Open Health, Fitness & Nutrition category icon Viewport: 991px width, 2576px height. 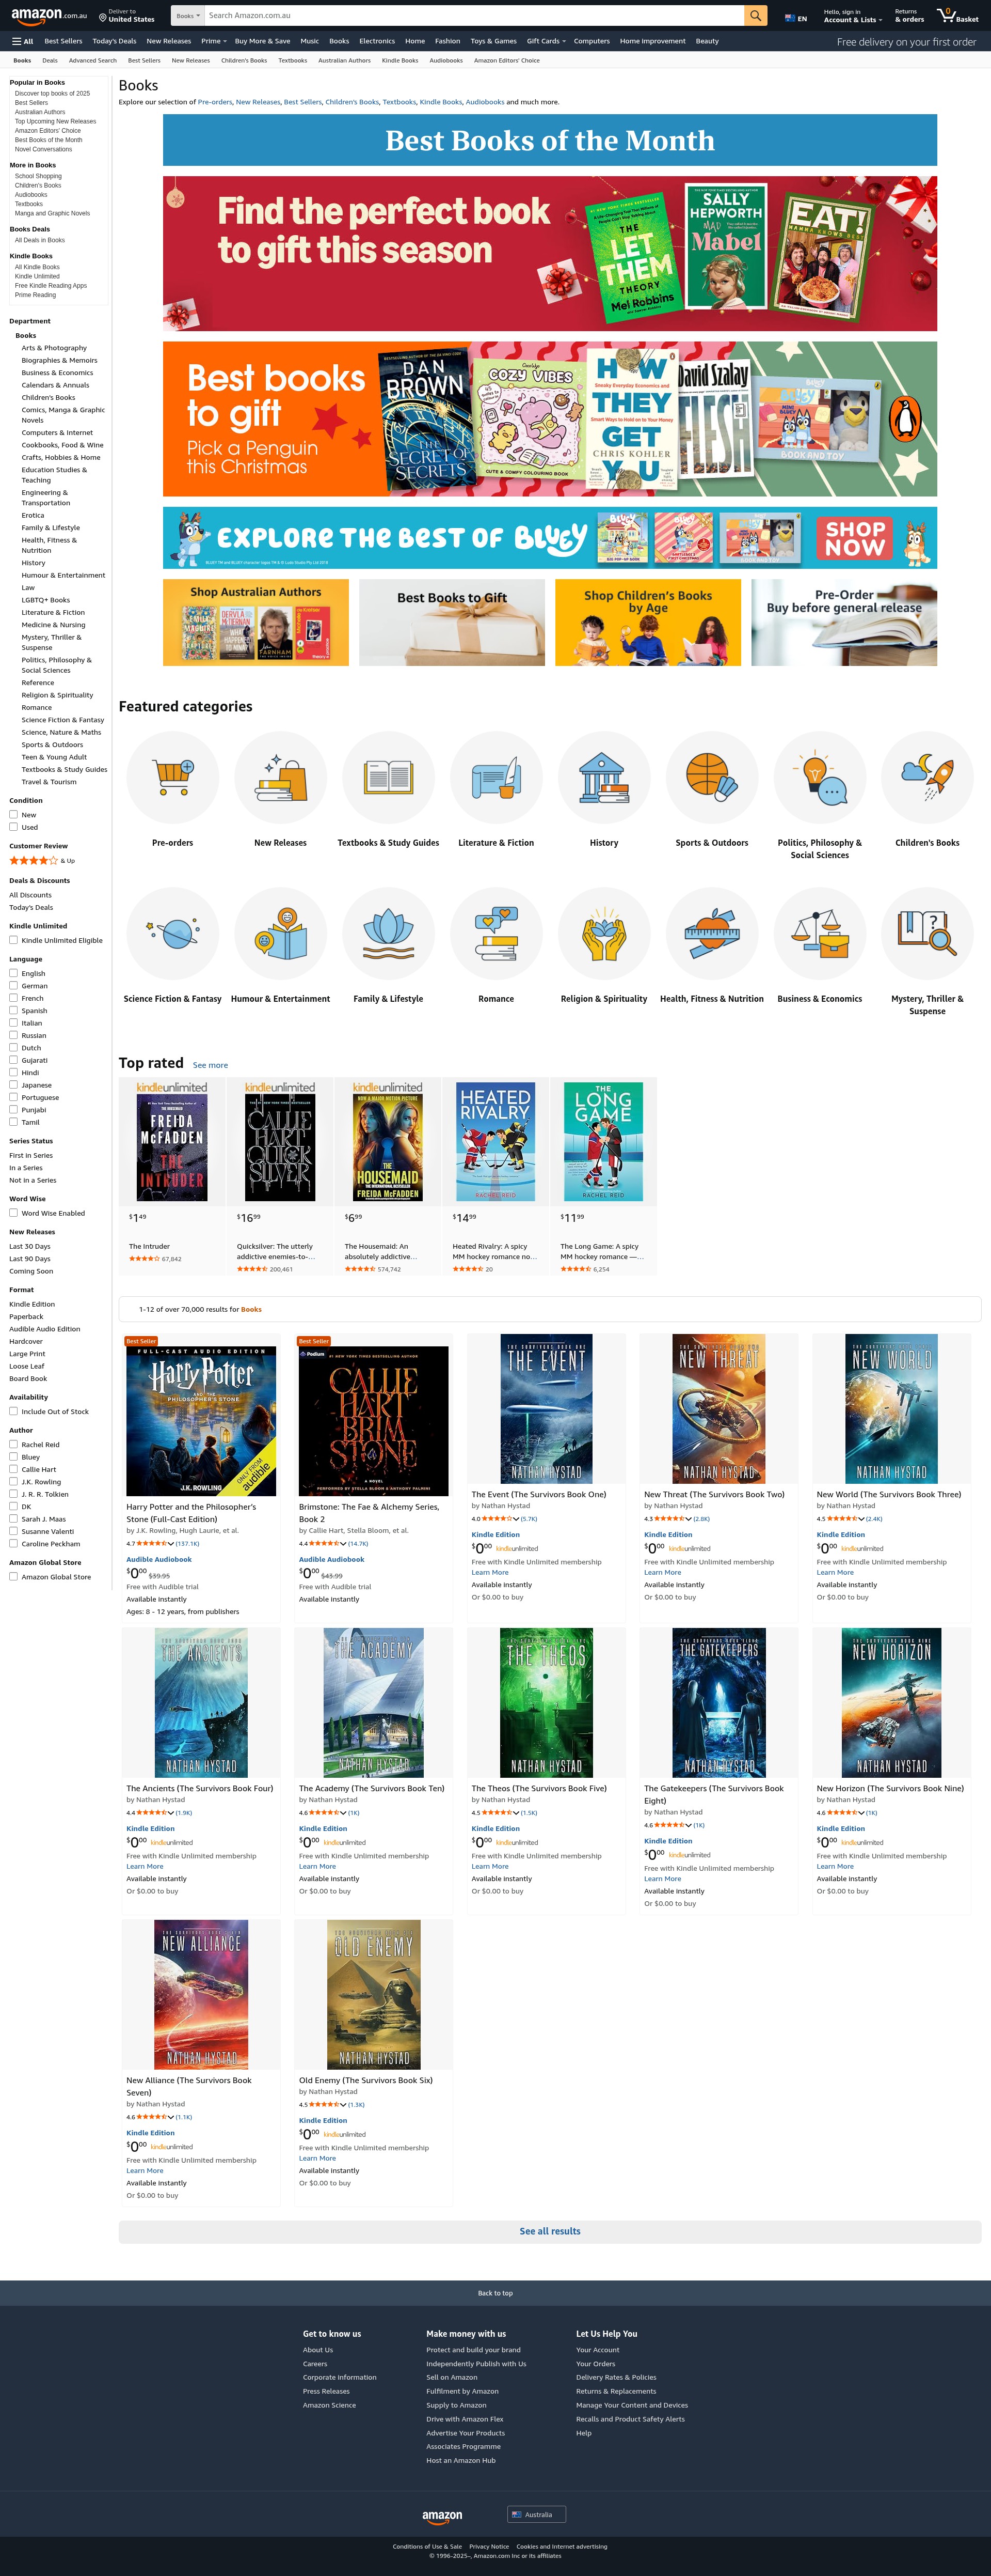(712, 933)
